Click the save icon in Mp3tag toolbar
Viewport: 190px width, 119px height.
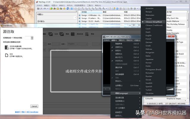point(38,9)
